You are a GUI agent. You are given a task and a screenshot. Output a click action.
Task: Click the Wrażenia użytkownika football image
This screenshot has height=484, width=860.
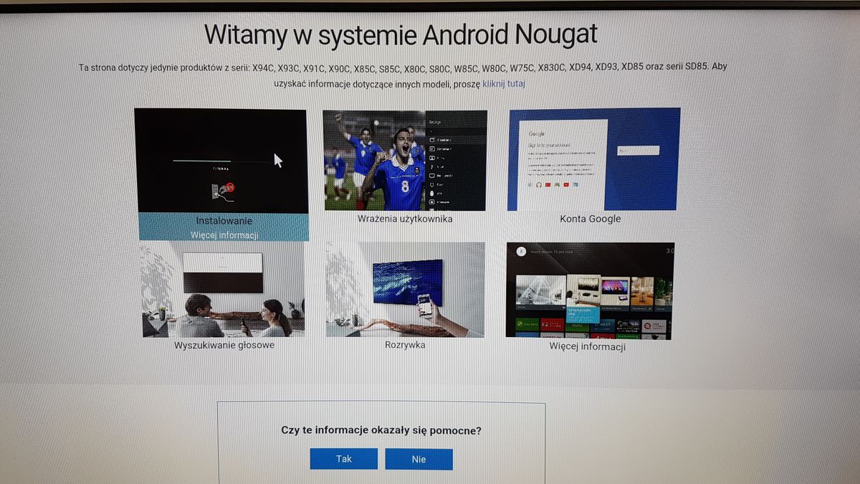tap(405, 160)
